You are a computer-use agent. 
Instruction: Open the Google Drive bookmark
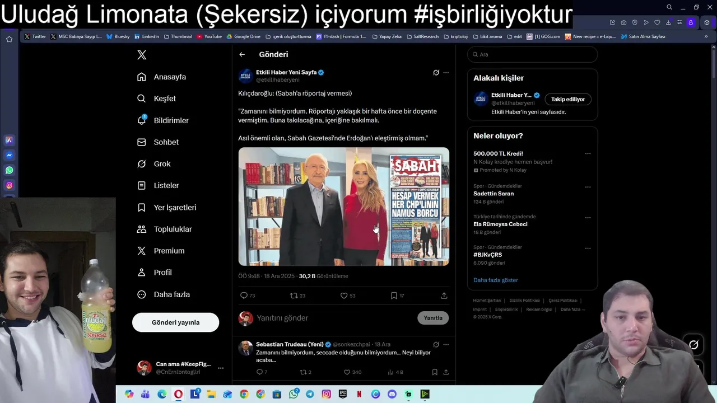point(243,36)
